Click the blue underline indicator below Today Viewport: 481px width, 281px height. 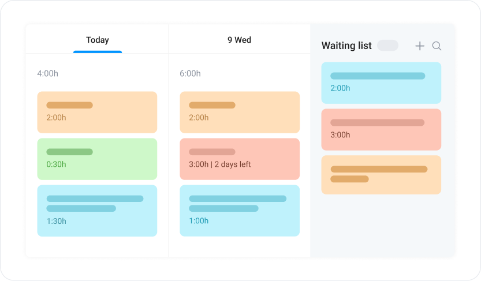pos(98,52)
